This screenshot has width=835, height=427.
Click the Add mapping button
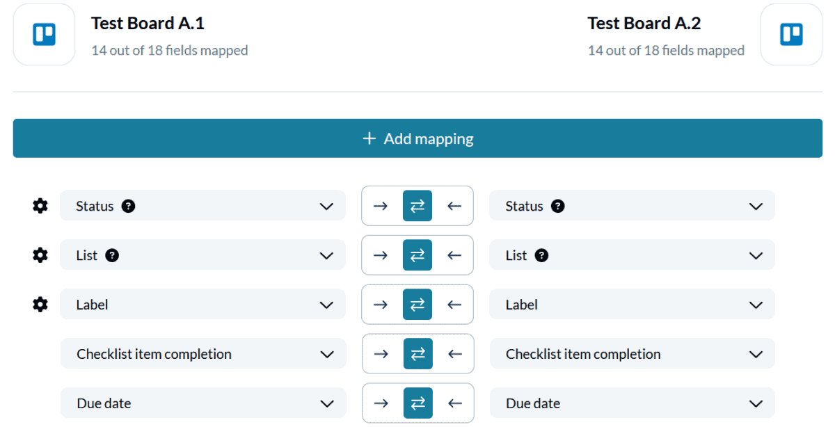point(417,138)
